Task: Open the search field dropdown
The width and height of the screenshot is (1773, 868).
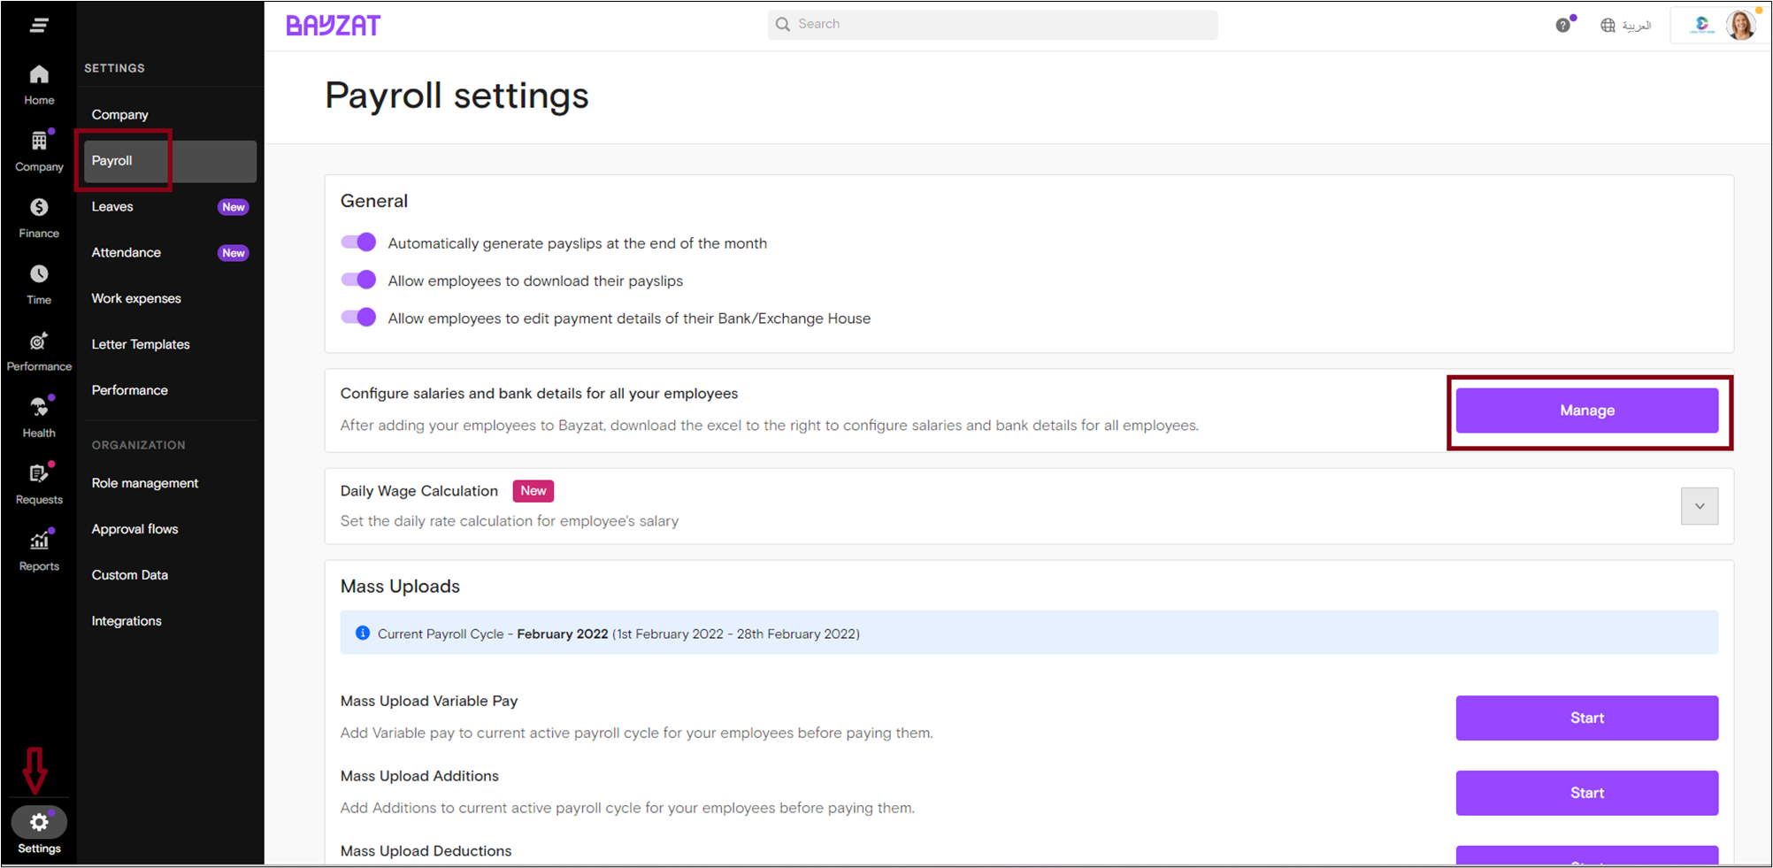Action: pos(991,24)
